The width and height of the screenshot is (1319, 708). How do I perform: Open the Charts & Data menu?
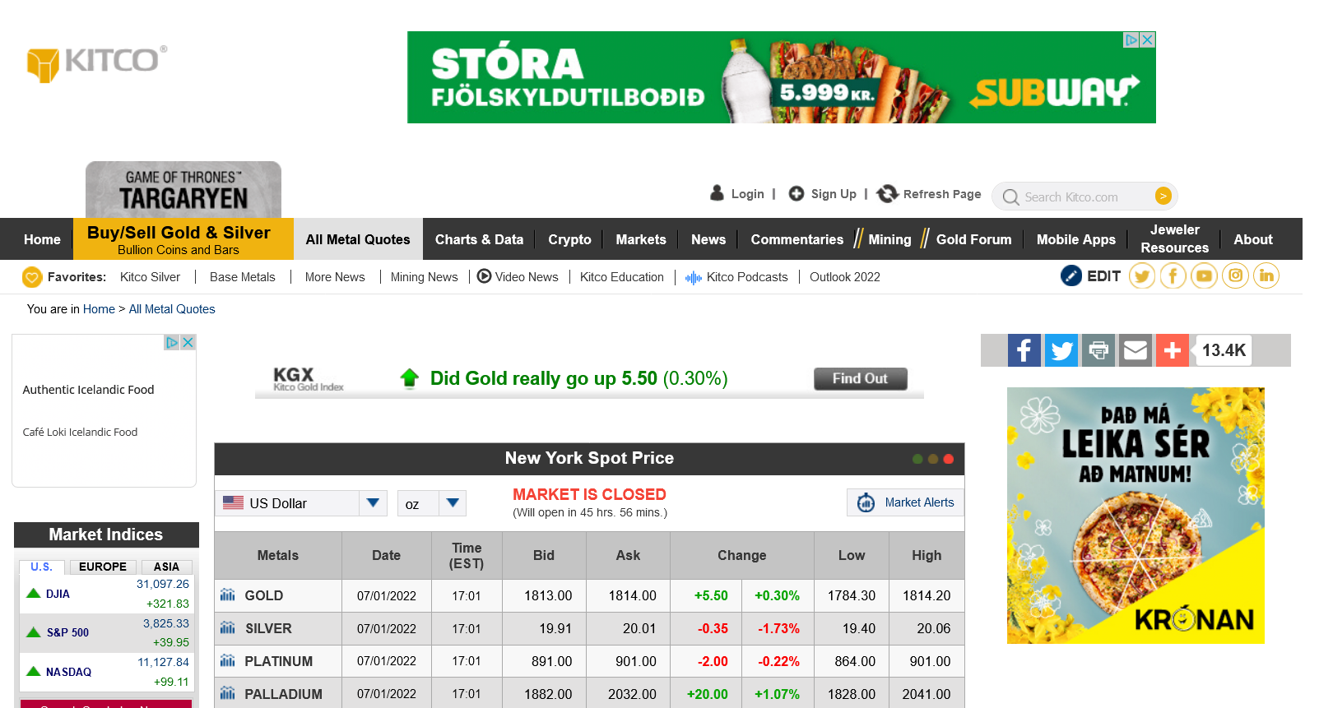tap(479, 239)
